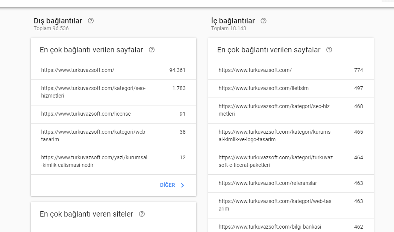Open help icon next to En çok bağlantı veren siteler
394x232 pixels.
coord(142,214)
